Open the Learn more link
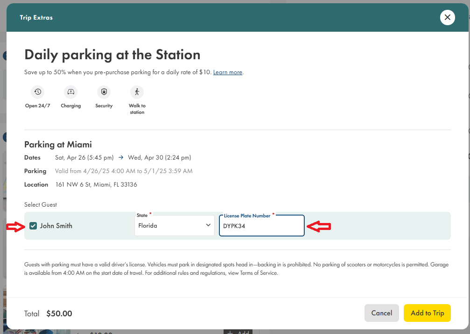Image resolution: width=470 pixels, height=334 pixels. 228,72
